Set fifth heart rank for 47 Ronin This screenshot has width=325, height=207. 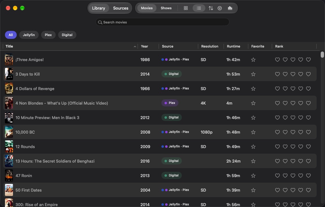[x=308, y=175]
